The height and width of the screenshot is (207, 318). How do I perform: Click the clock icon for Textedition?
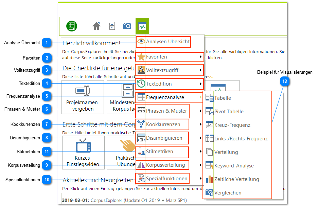141,84
